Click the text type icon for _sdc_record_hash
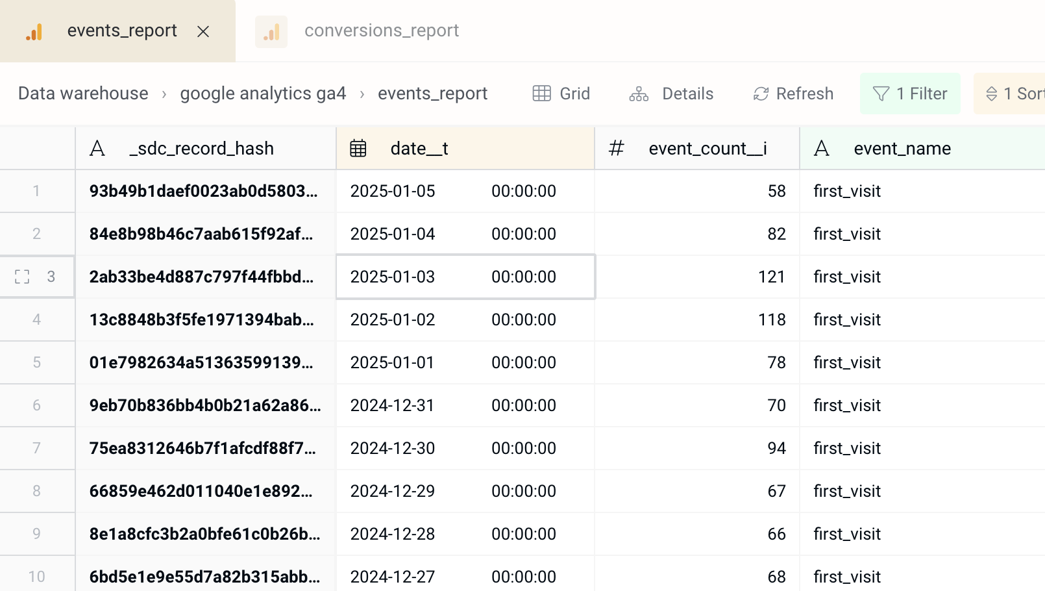The width and height of the screenshot is (1045, 591). [97, 149]
